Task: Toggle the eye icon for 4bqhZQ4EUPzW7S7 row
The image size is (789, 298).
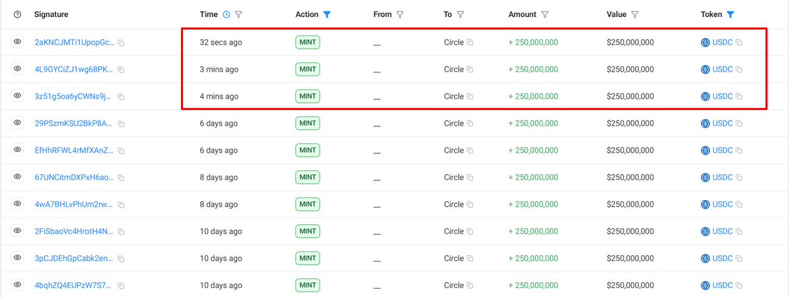Action: [x=18, y=285]
